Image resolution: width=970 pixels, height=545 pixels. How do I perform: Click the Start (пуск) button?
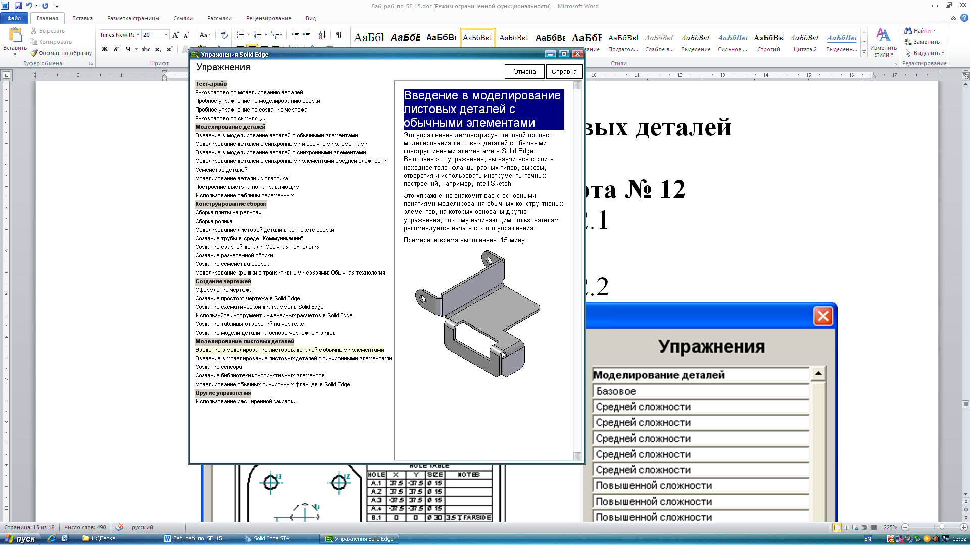[x=20, y=539]
